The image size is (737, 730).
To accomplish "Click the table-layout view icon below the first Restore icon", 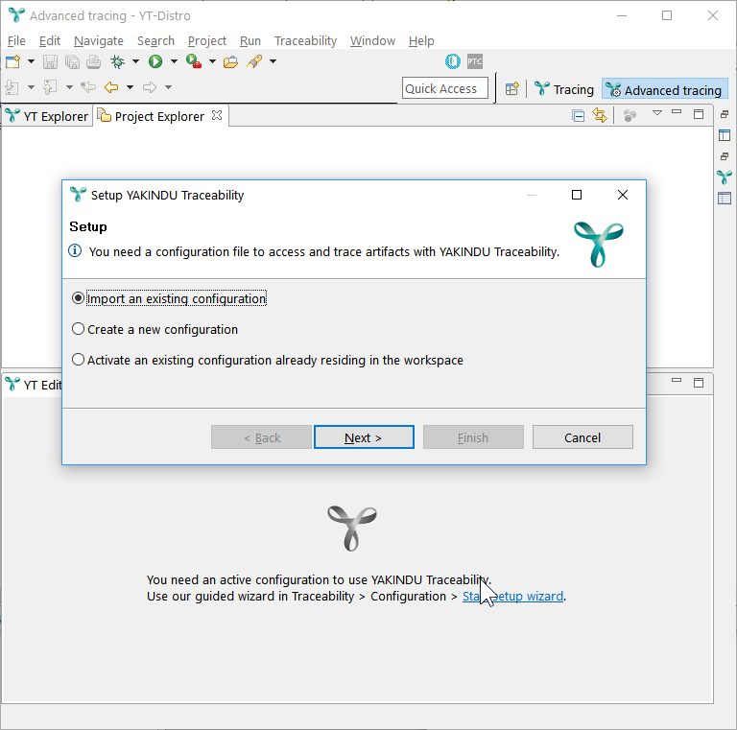I will pos(725,135).
